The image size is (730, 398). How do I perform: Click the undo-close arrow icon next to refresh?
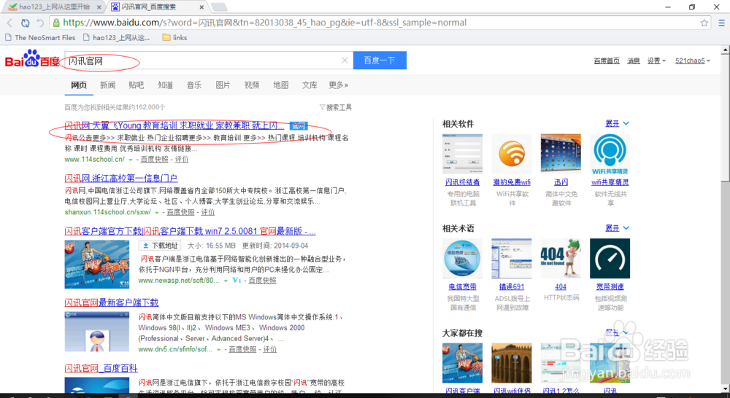pyautogui.click(x=40, y=23)
